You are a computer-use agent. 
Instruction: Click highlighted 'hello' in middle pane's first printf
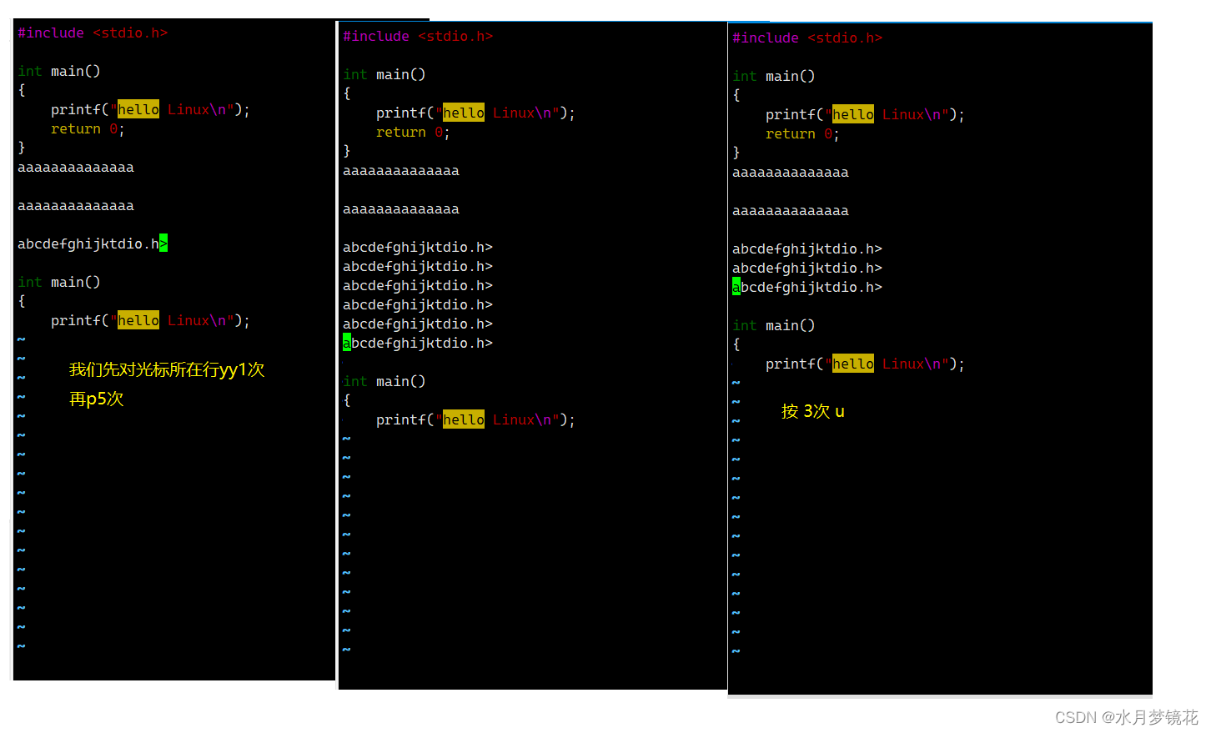click(464, 113)
